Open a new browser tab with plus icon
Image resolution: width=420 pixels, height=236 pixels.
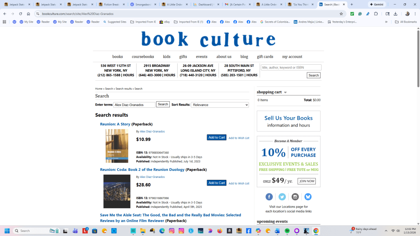[x=352, y=5]
